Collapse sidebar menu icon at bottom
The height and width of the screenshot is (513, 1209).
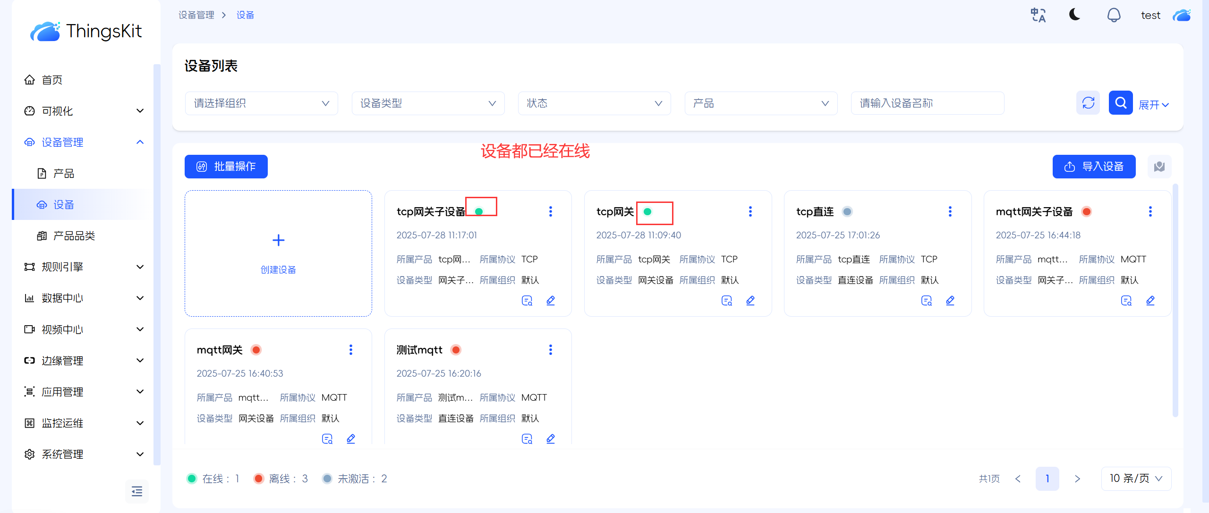pyautogui.click(x=137, y=491)
